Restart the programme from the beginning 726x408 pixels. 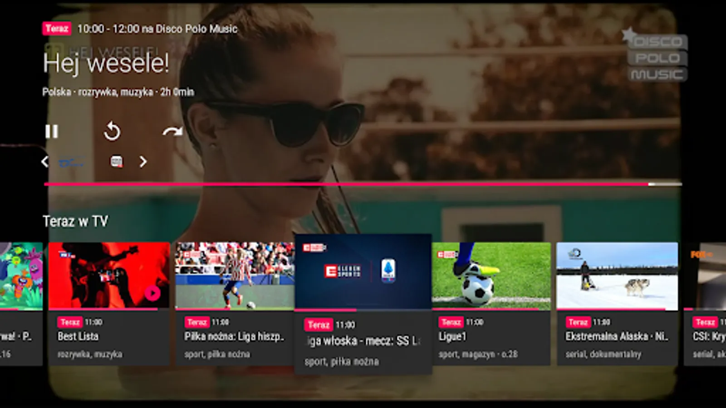112,131
